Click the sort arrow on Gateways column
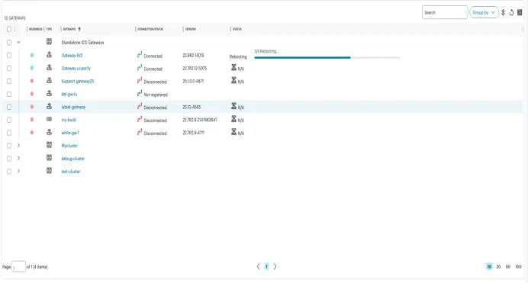The image size is (528, 283). click(79, 29)
